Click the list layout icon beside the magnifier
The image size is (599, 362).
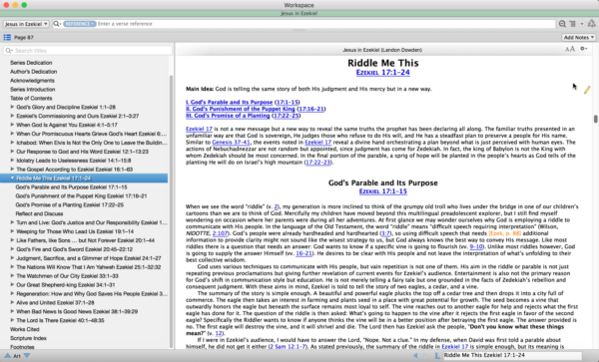click(x=572, y=24)
